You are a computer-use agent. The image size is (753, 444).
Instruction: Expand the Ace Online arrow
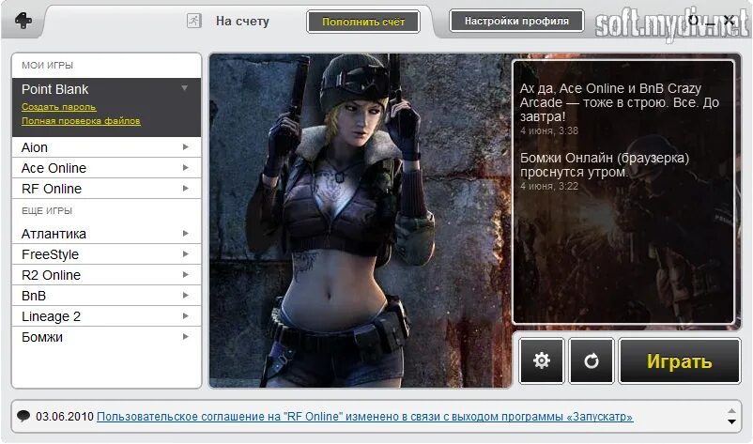(185, 167)
